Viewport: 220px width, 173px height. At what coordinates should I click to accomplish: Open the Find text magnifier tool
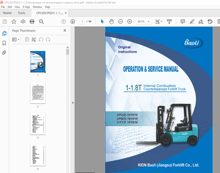[41, 21]
